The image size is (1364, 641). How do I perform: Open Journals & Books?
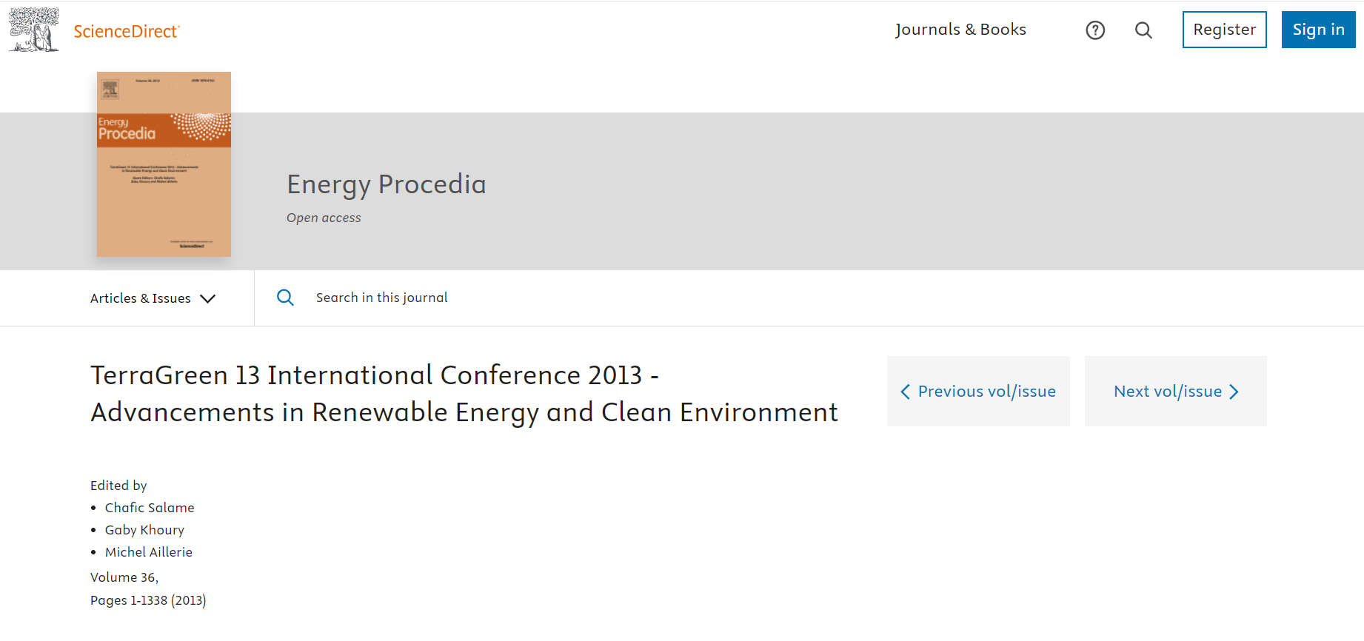(960, 30)
